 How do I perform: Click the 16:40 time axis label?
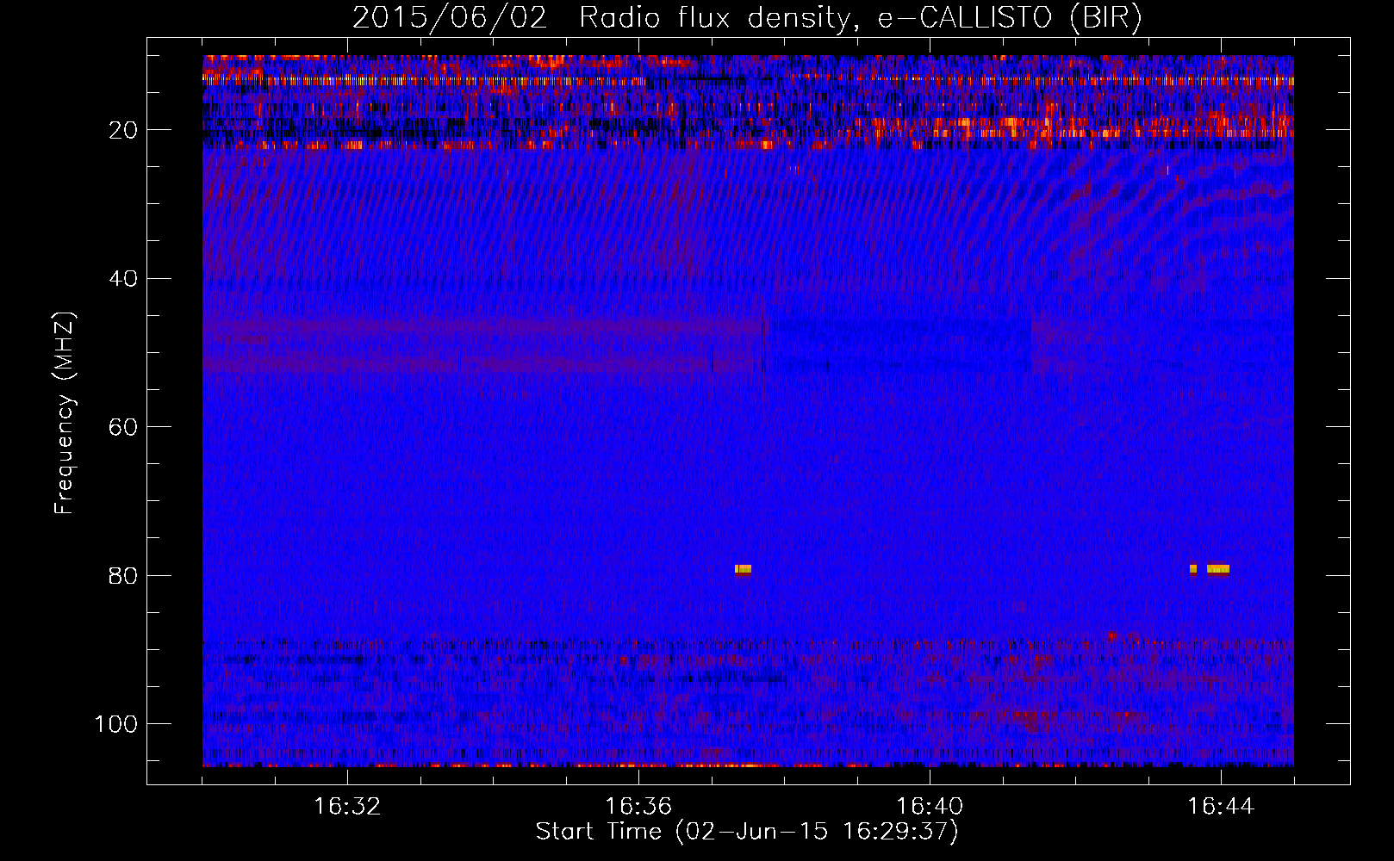pos(930,807)
